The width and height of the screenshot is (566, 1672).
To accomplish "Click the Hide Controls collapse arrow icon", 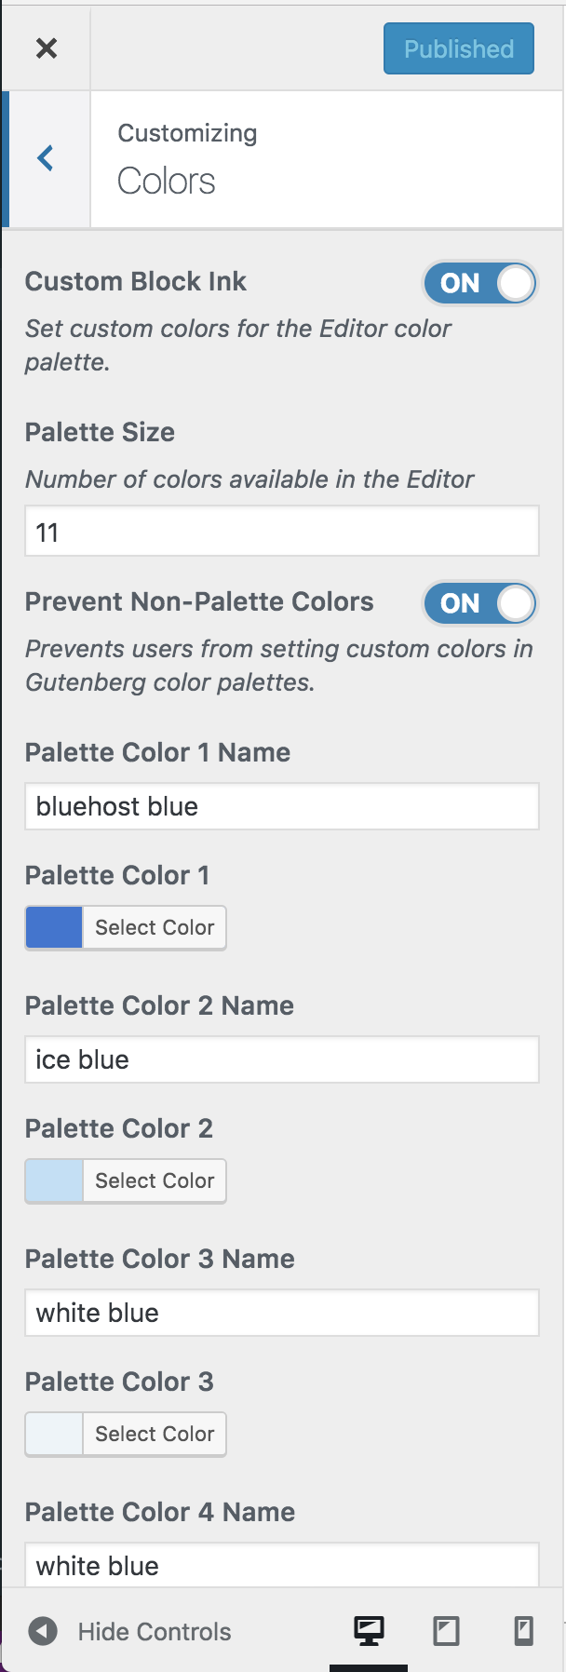I will coord(43,1631).
